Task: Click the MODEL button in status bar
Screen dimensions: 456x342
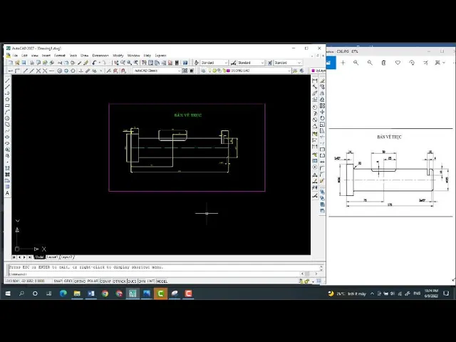Action: click(x=162, y=281)
